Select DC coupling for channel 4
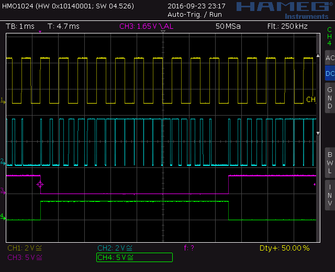335x272 pixels. pos(329,74)
